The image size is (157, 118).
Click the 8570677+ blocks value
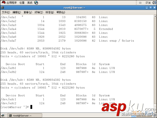[81, 29]
